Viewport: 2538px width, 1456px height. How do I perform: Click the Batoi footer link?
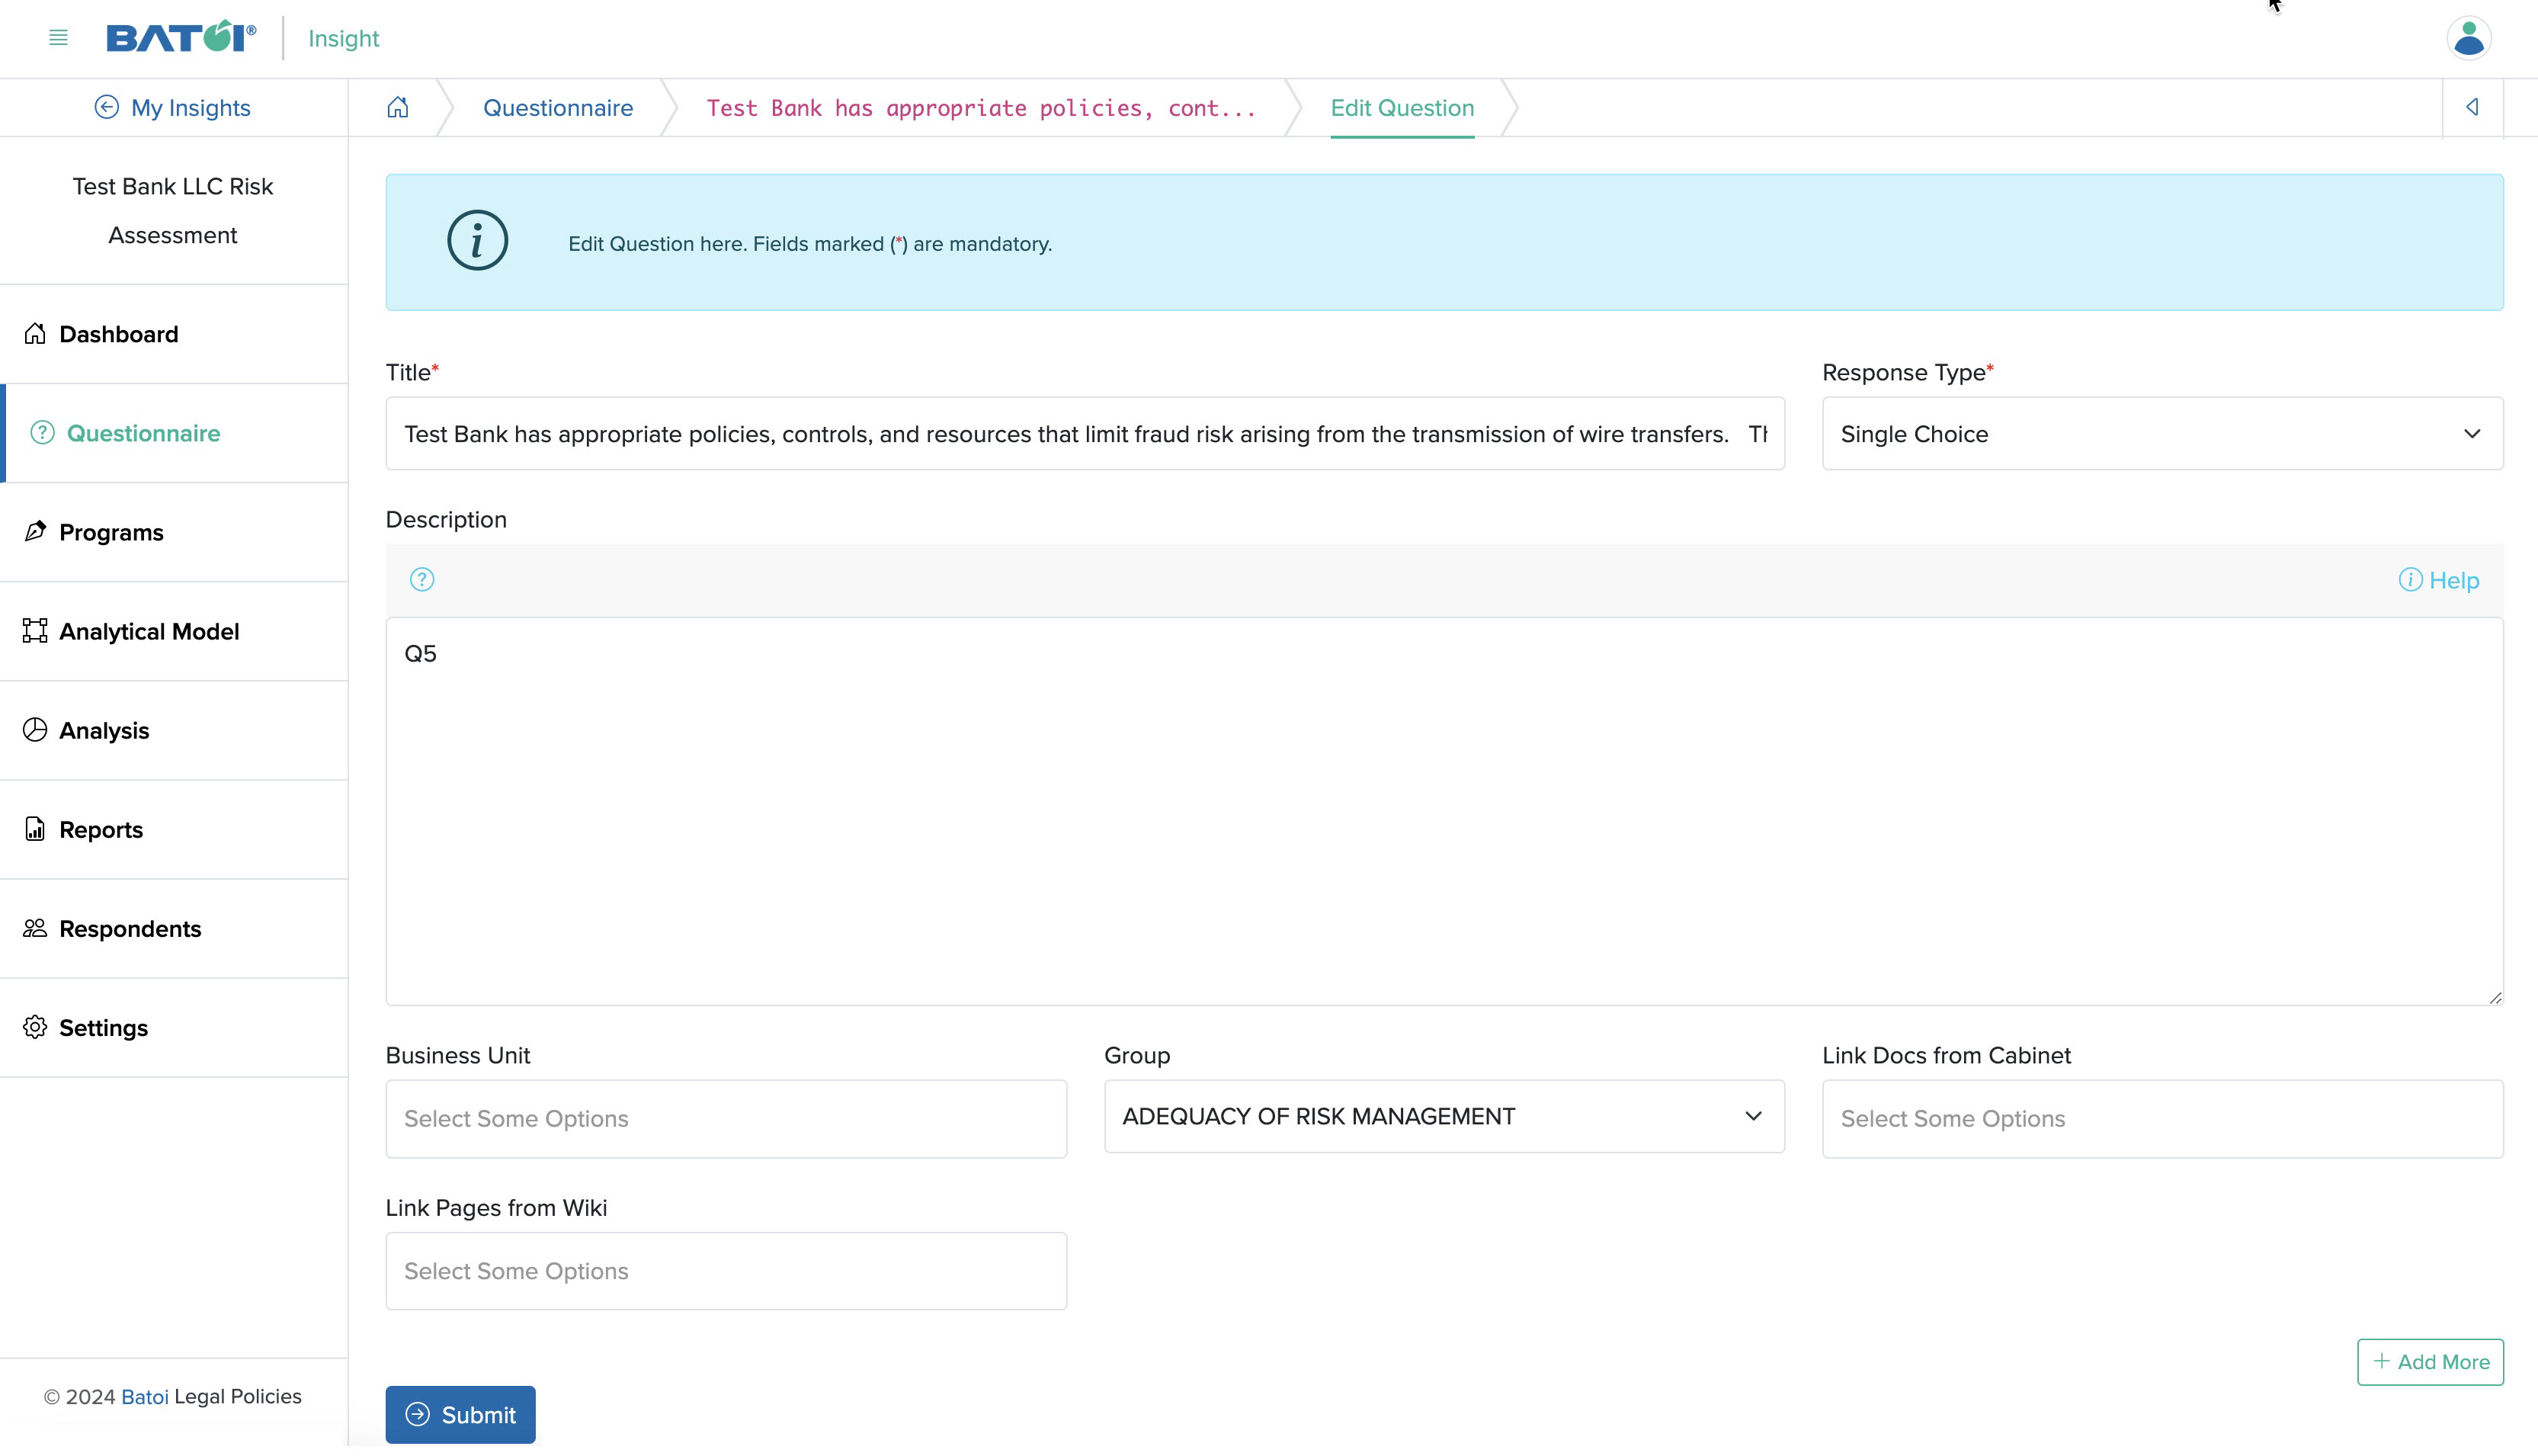tap(145, 1397)
